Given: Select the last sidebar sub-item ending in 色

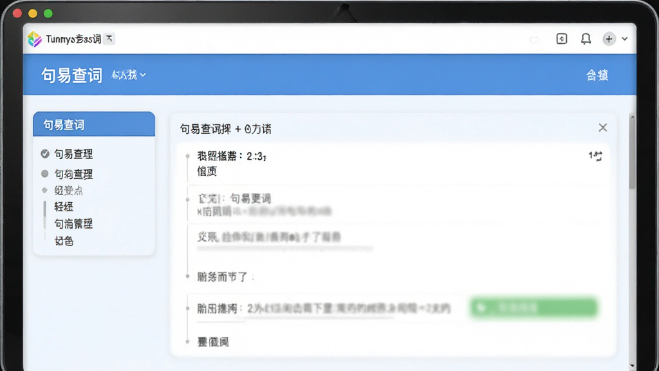Looking at the screenshot, I should pos(64,241).
